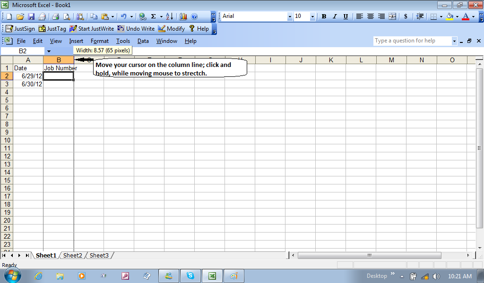This screenshot has height=283, width=484.
Task: Apply Currency Style dollar icon
Action: point(406,17)
